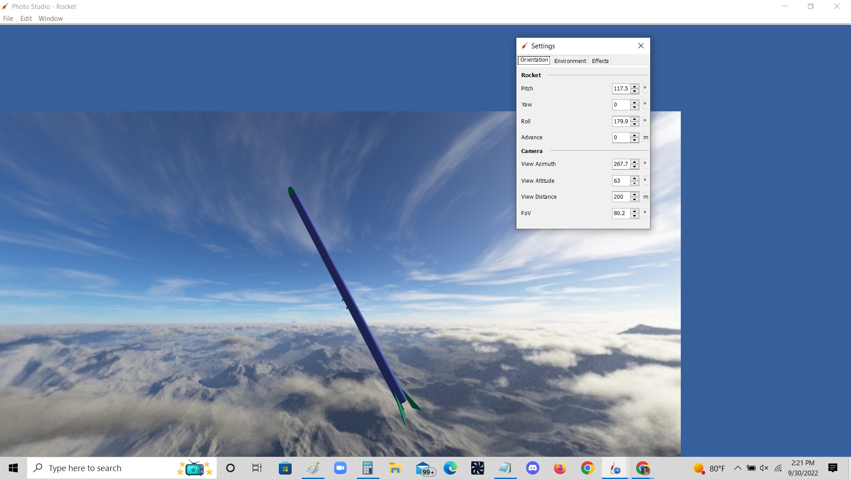Open Discord from the taskbar
This screenshot has width=851, height=479.
[x=533, y=468]
